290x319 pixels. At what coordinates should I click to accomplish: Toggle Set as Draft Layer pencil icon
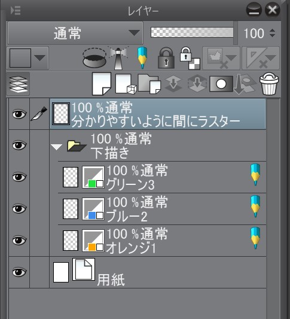[142, 58]
